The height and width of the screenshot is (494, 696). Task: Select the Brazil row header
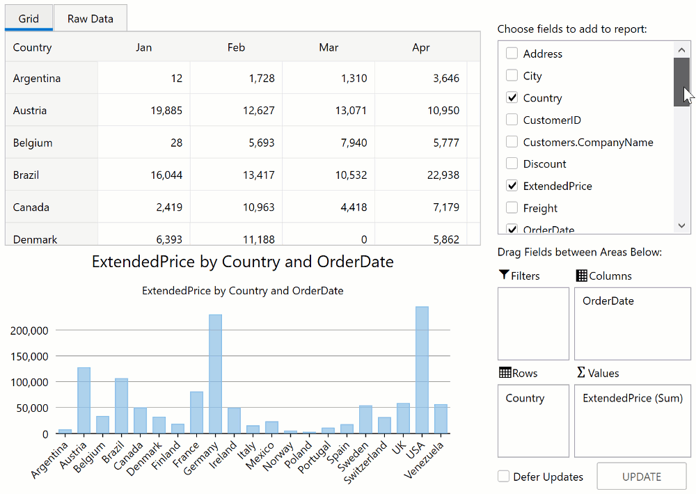tap(52, 175)
